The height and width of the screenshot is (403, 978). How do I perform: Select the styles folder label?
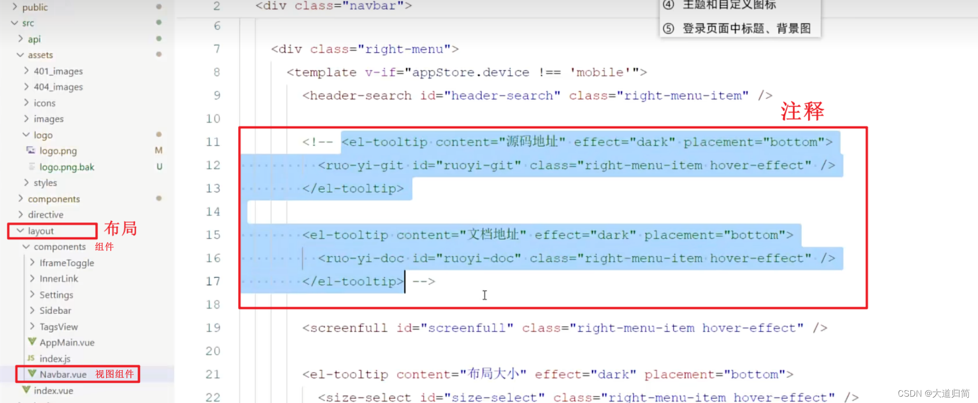pos(45,183)
